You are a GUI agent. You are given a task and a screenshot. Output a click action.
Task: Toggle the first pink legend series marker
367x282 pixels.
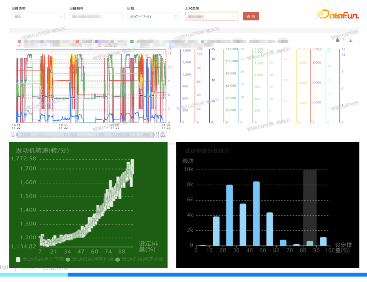coord(19,42)
